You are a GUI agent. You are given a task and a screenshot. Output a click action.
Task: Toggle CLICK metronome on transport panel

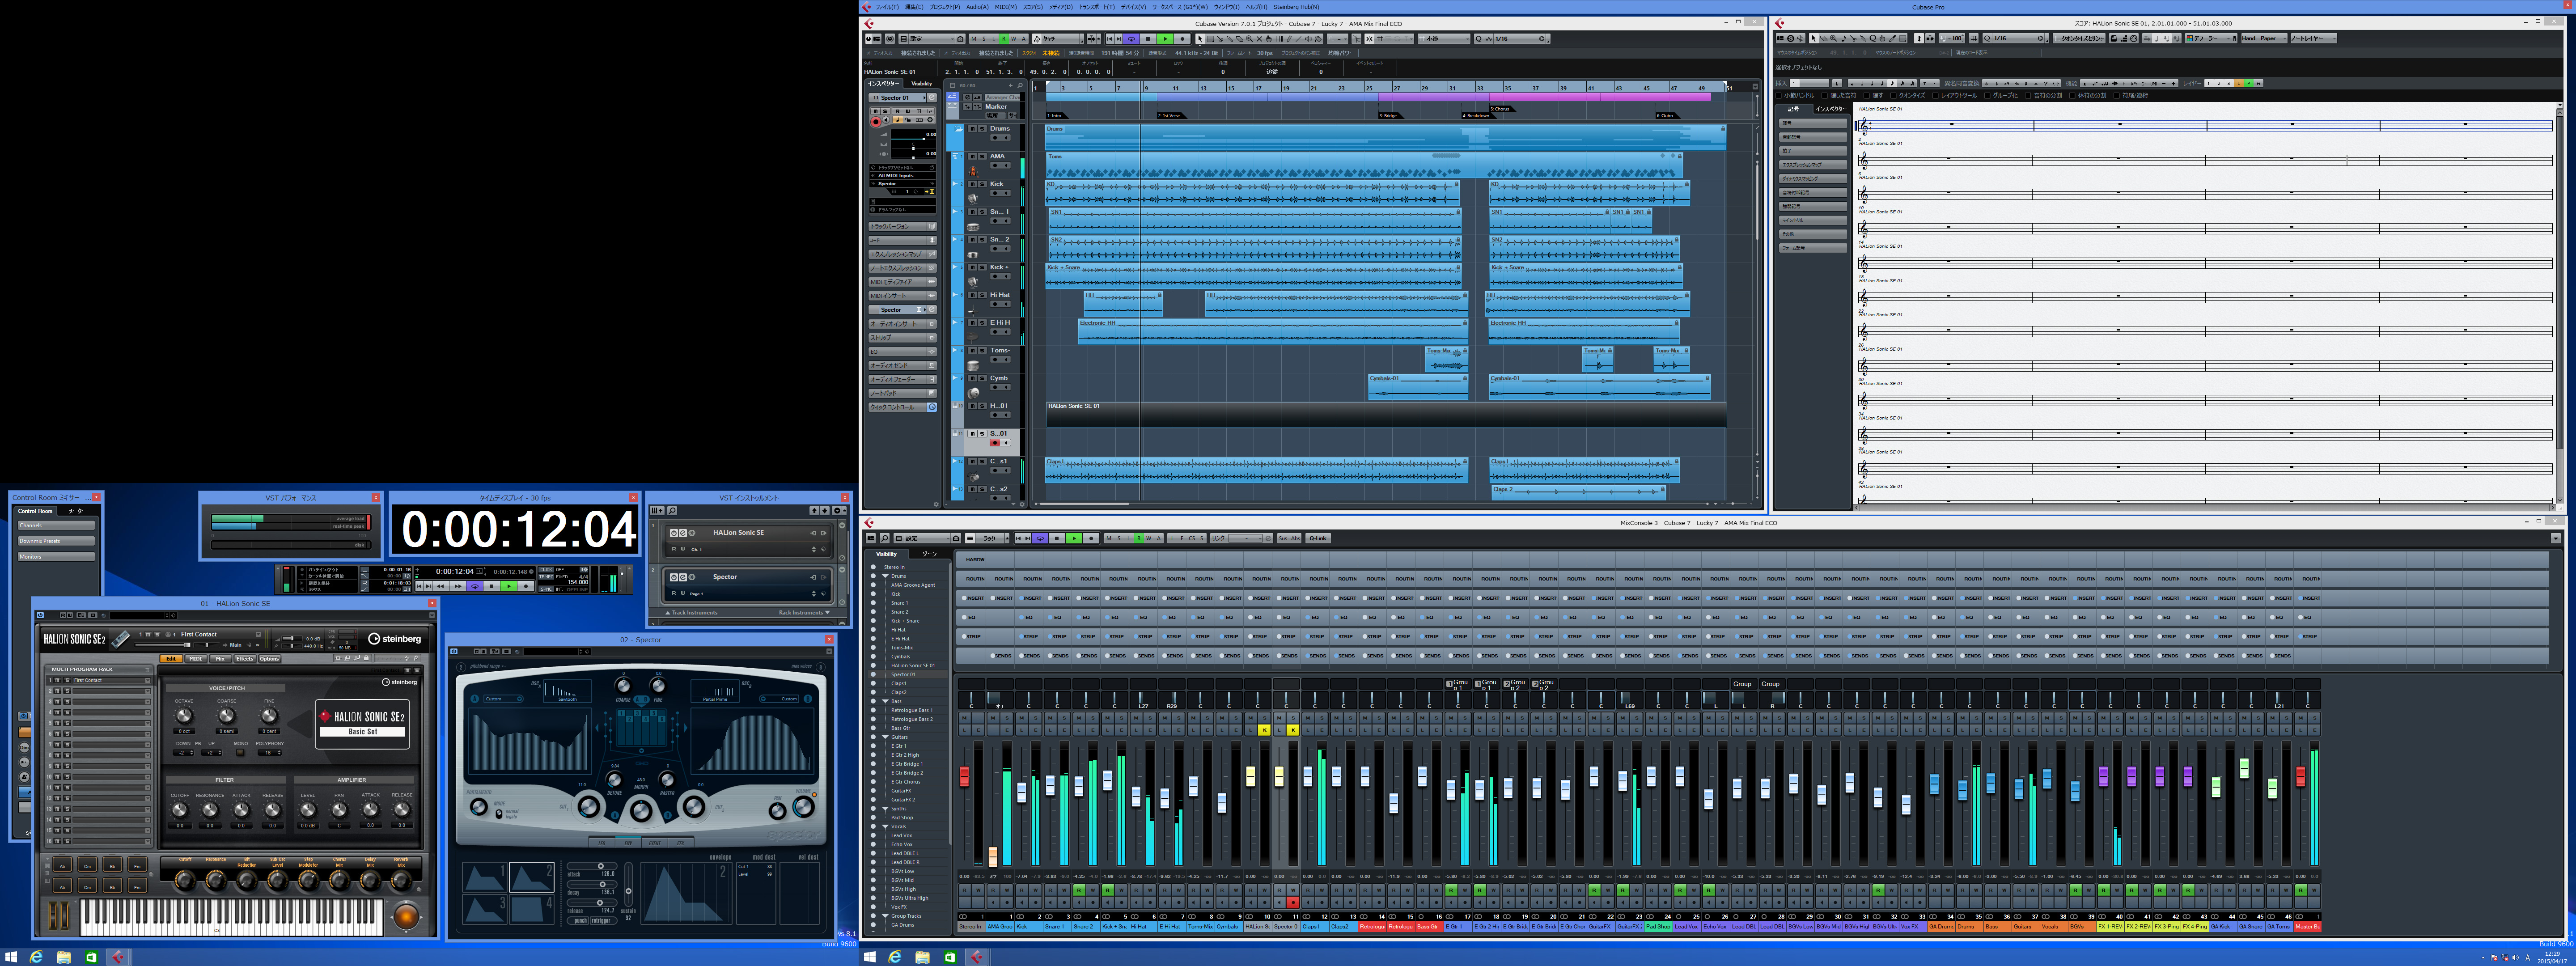click(x=546, y=570)
